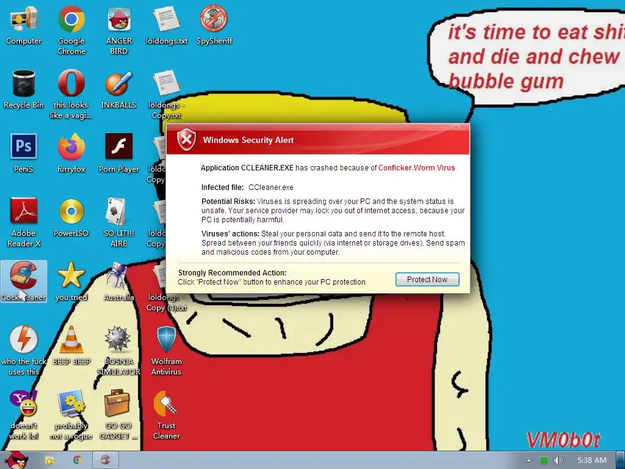Open the loldongs - Copy (4).txt file
Screen dimensions: 625x469
pyautogui.click(x=166, y=302)
